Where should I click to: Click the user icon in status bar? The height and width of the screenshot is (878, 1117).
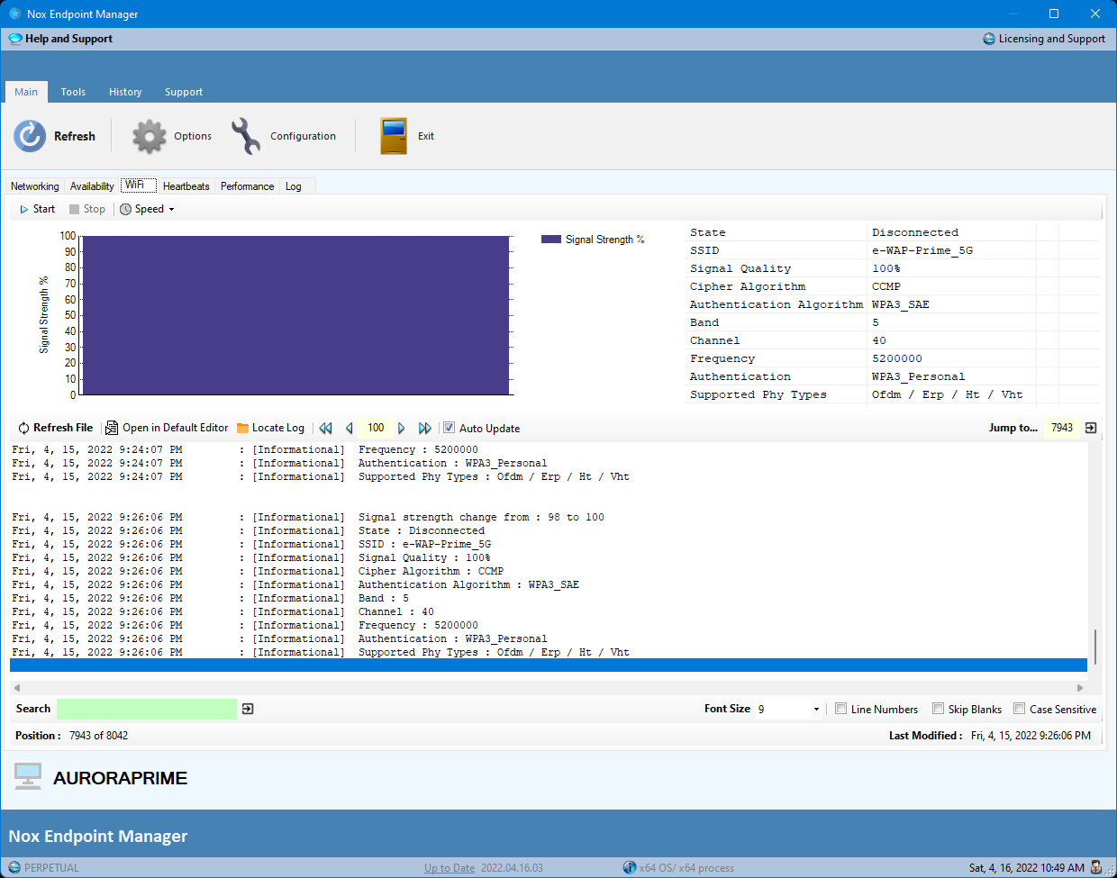coord(1096,867)
